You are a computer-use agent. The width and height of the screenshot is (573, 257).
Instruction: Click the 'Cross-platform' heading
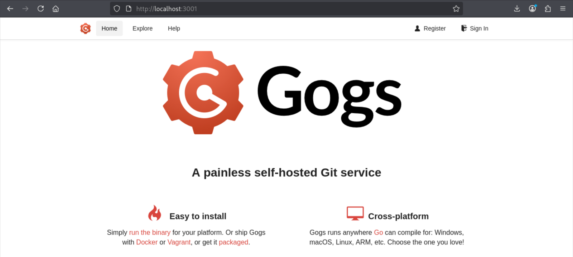[x=398, y=216]
